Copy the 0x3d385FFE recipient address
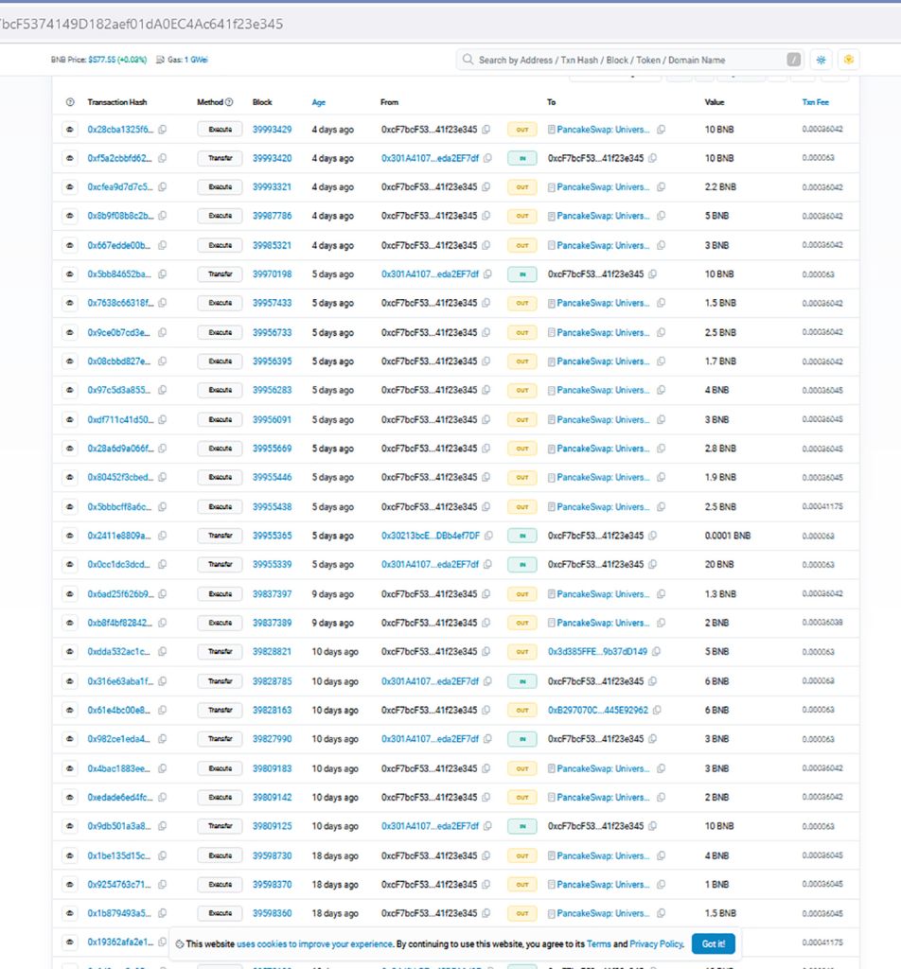The width and height of the screenshot is (901, 969). (656, 652)
